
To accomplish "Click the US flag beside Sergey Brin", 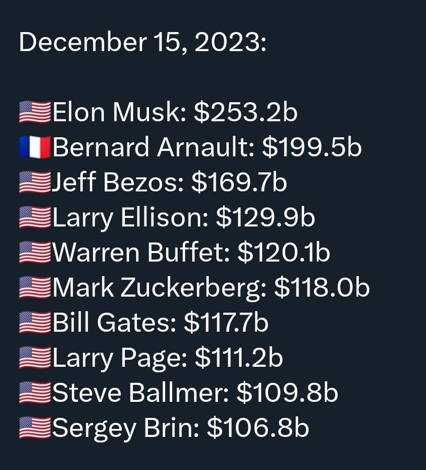I will pos(35,428).
